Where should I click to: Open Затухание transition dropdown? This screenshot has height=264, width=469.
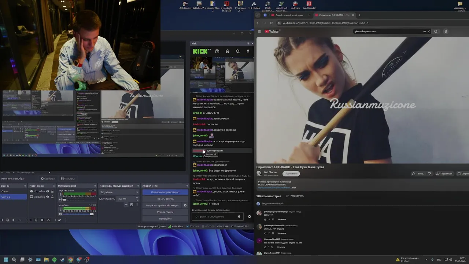[x=119, y=192]
